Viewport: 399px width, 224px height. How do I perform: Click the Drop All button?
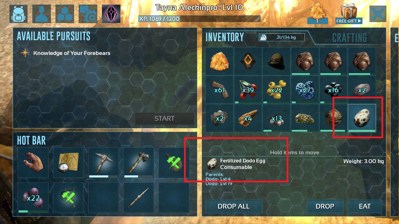tap(234, 206)
